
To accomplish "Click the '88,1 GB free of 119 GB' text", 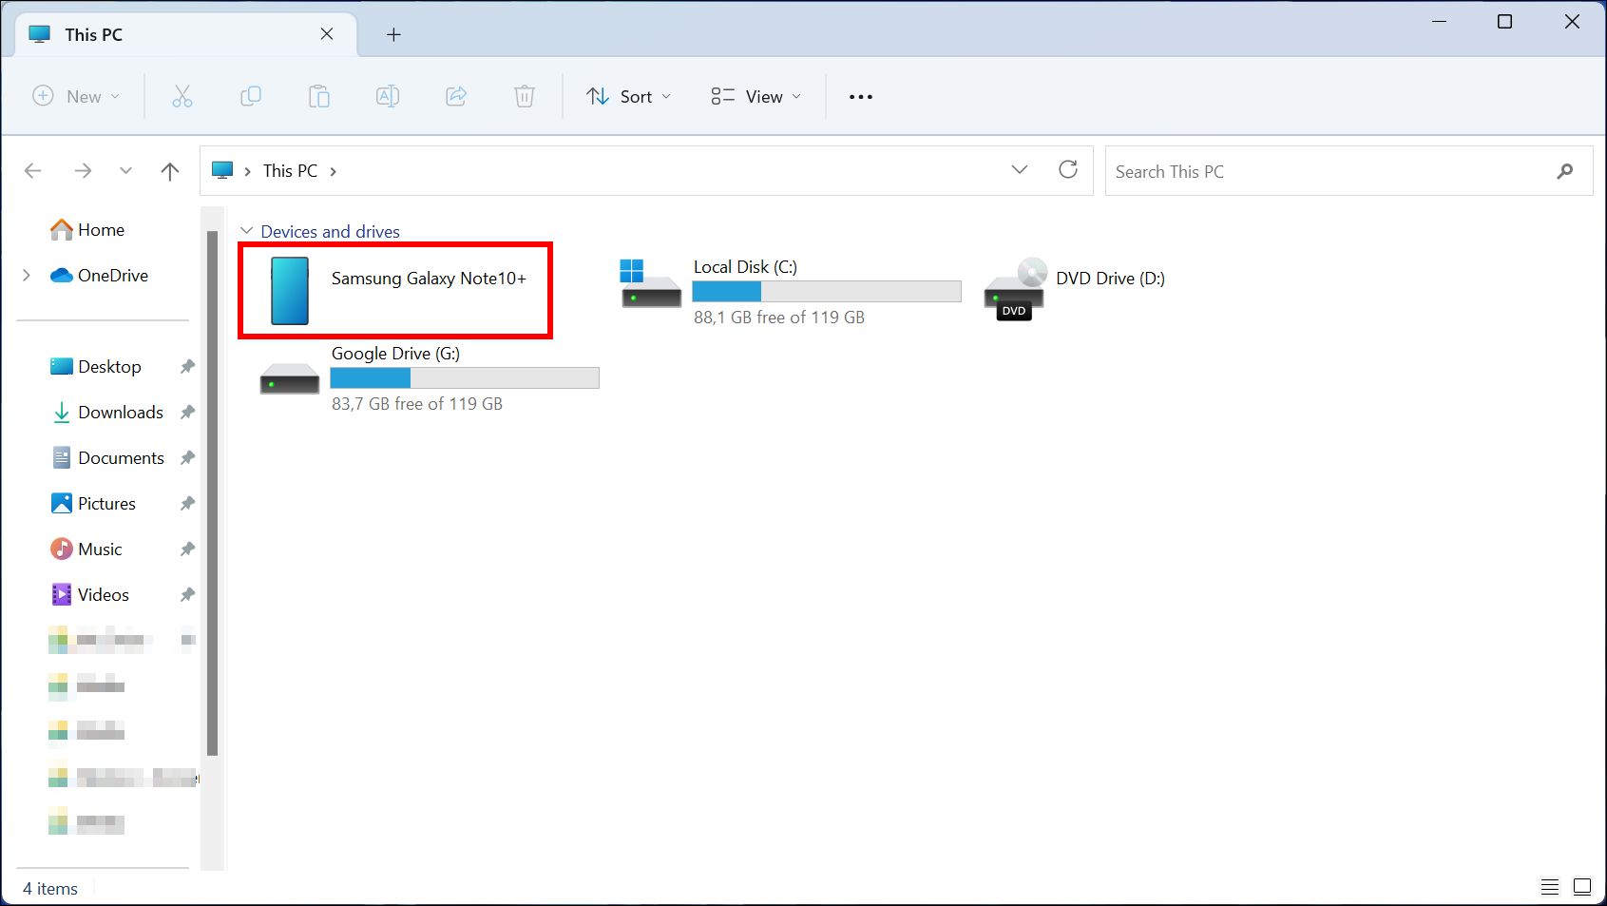I will (779, 318).
